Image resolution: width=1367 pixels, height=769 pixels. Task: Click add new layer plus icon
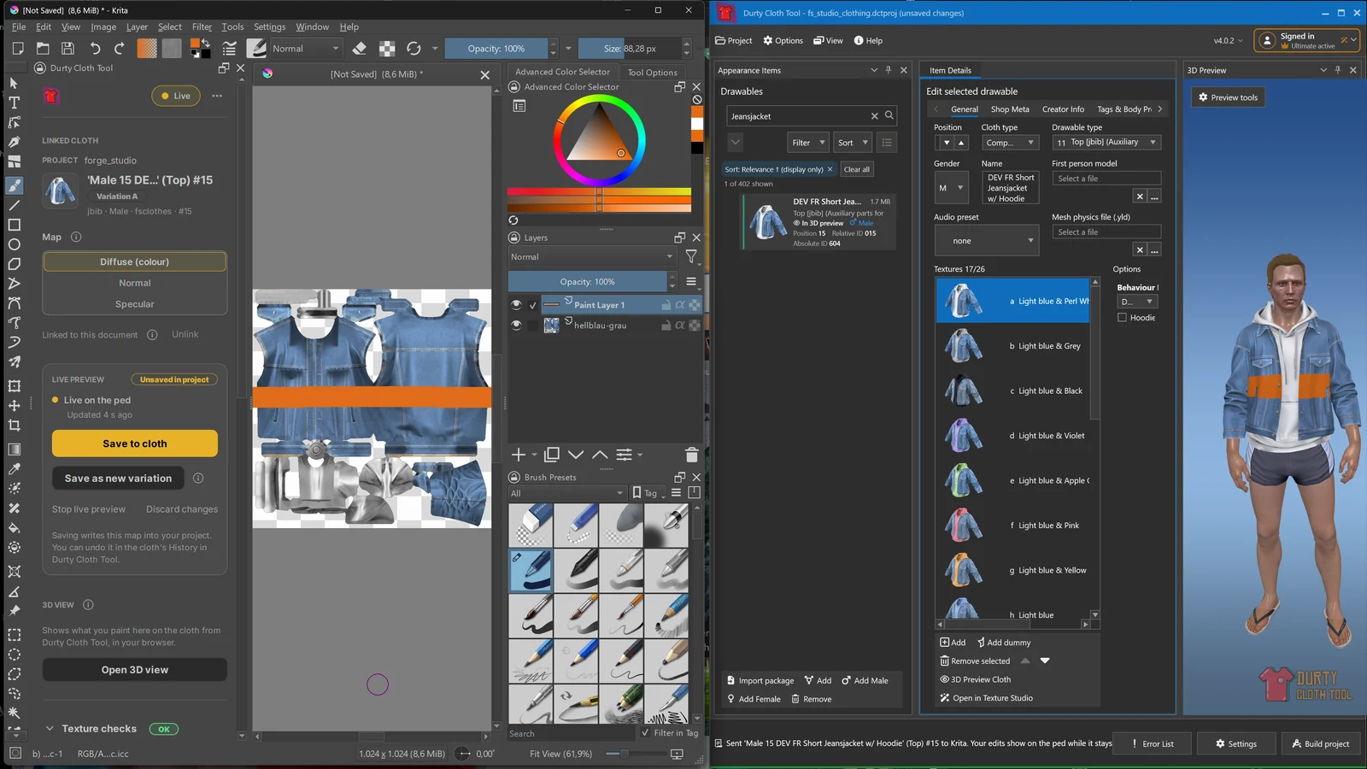pos(519,455)
